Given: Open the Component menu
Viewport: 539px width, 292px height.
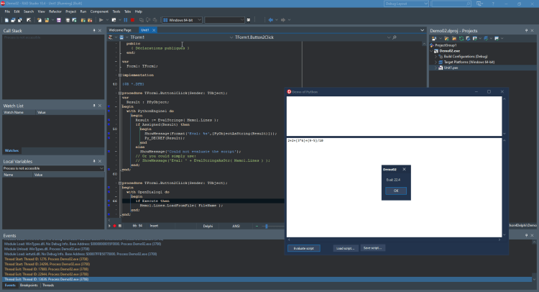Looking at the screenshot, I should [99, 12].
